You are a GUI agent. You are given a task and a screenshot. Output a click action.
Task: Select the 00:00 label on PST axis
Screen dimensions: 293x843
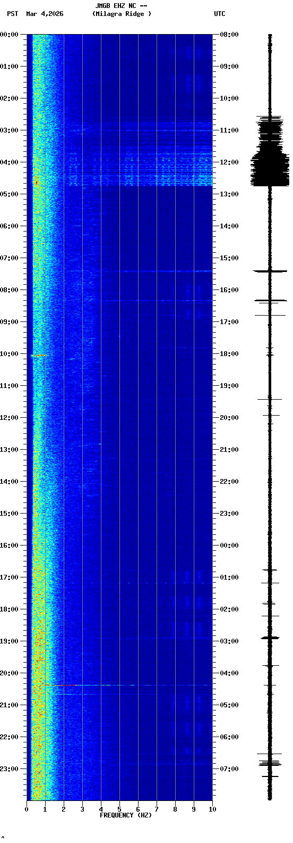pos(9,35)
